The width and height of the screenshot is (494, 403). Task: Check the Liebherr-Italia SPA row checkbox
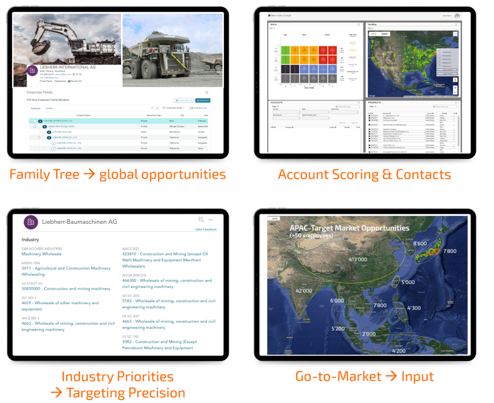[44, 132]
